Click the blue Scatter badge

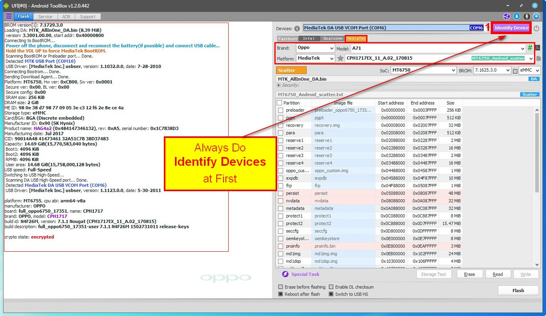(x=530, y=95)
